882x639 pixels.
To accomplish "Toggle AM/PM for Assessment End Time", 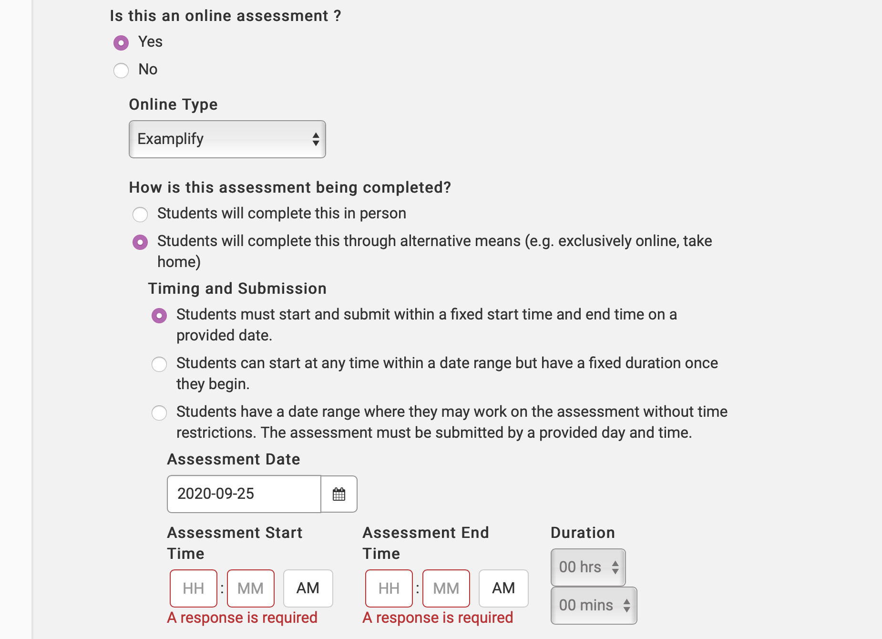I will (x=503, y=588).
